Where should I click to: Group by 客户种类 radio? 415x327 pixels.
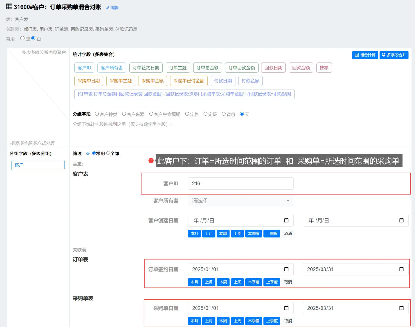tap(97, 114)
